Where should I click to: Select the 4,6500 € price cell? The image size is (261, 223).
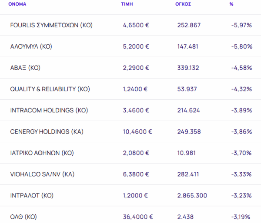[136, 25]
